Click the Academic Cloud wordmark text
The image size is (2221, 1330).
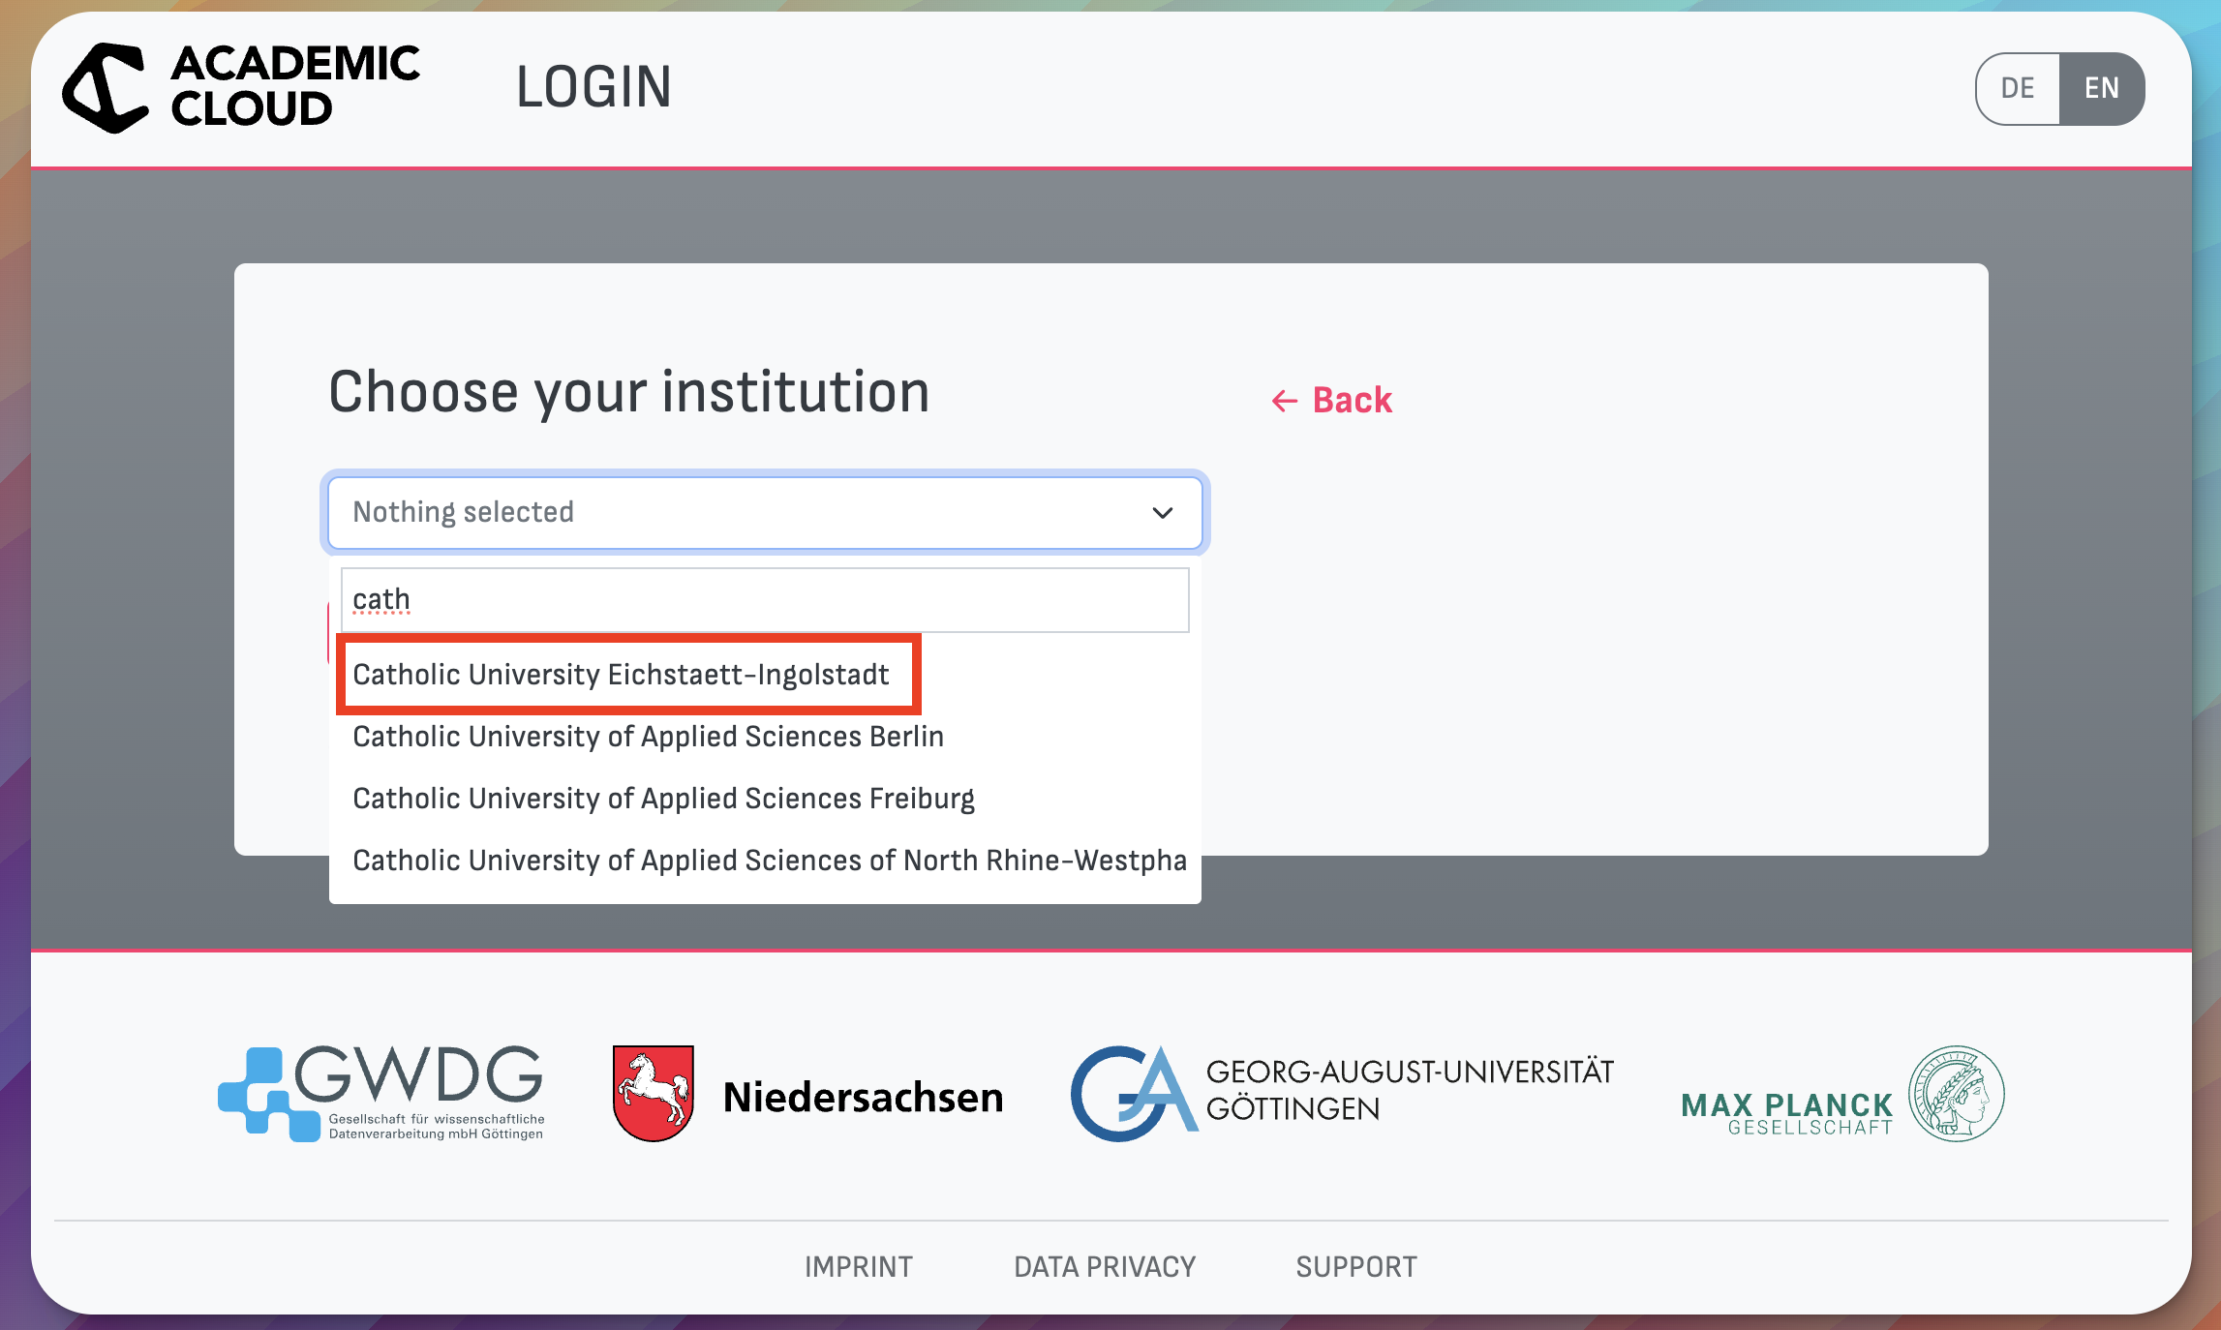point(294,87)
